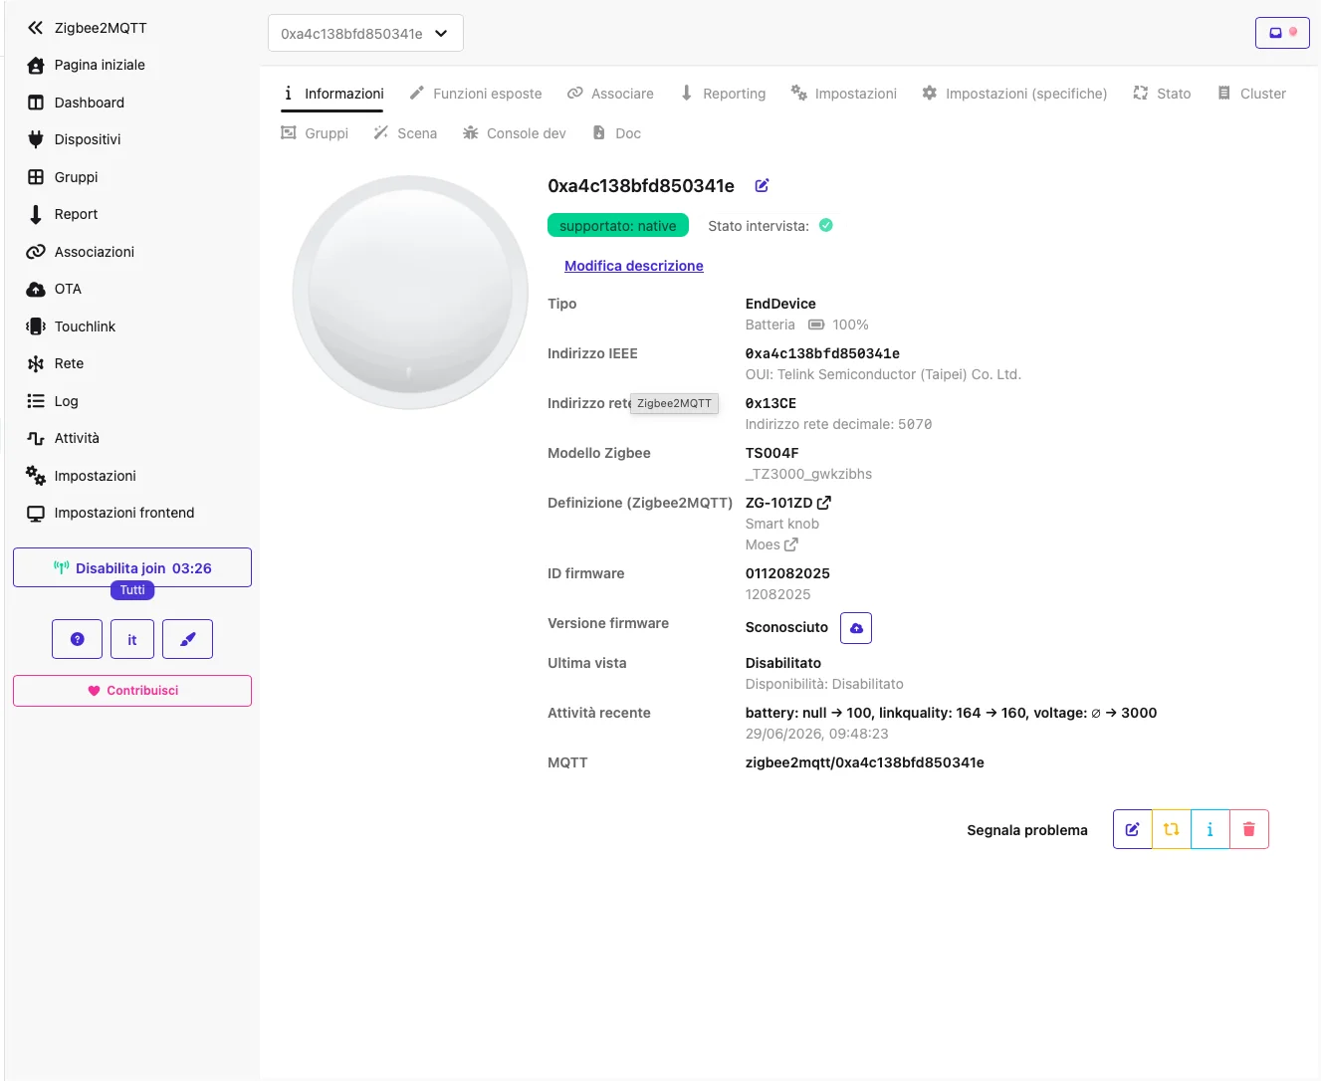Click the rename device button in bottom action group

(1133, 829)
